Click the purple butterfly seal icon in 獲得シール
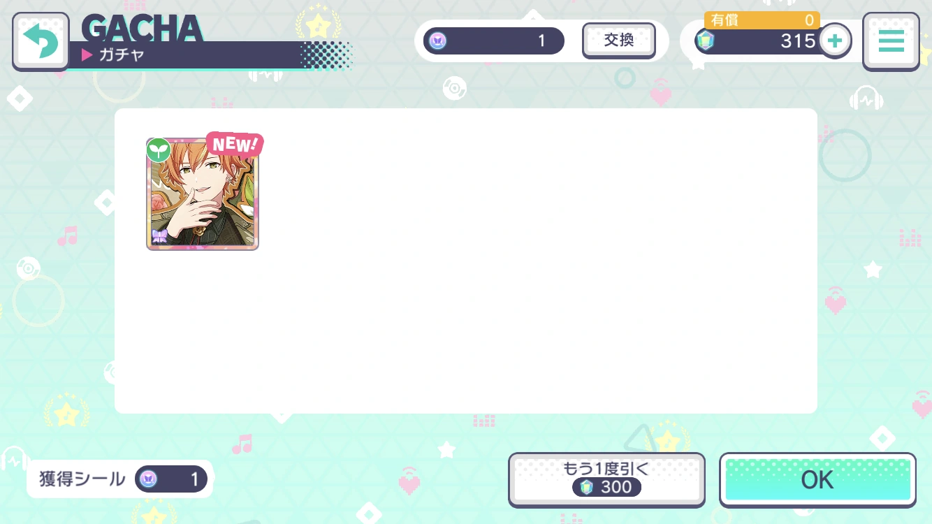This screenshot has width=932, height=524. click(x=147, y=479)
